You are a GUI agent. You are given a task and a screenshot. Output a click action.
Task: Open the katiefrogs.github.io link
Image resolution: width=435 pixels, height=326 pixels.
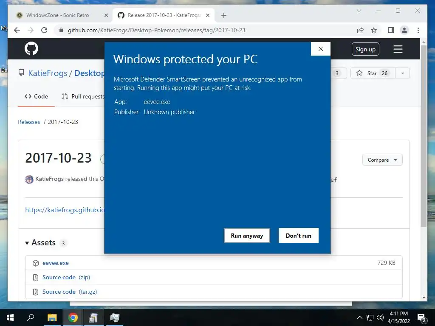point(65,210)
